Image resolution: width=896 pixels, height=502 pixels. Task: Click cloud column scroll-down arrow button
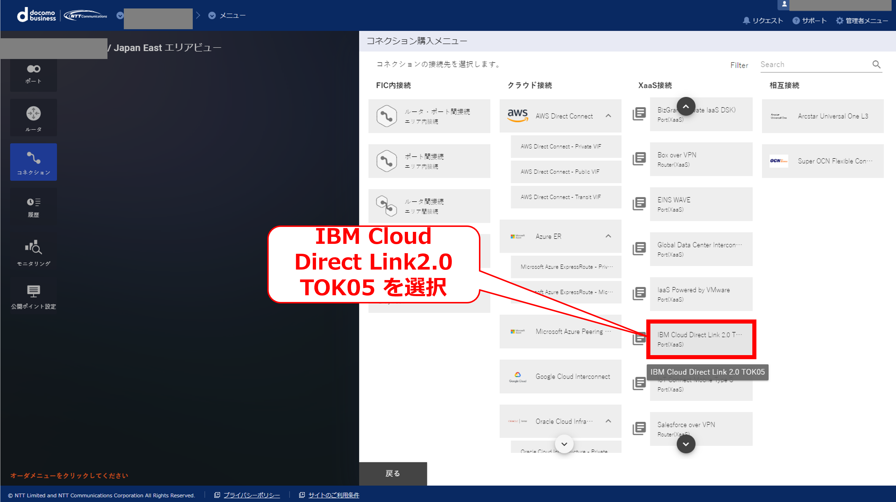pos(564,444)
